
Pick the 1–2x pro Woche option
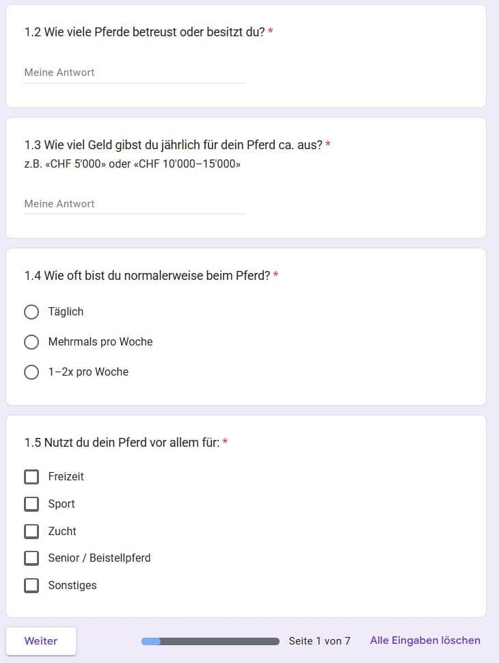tap(31, 372)
